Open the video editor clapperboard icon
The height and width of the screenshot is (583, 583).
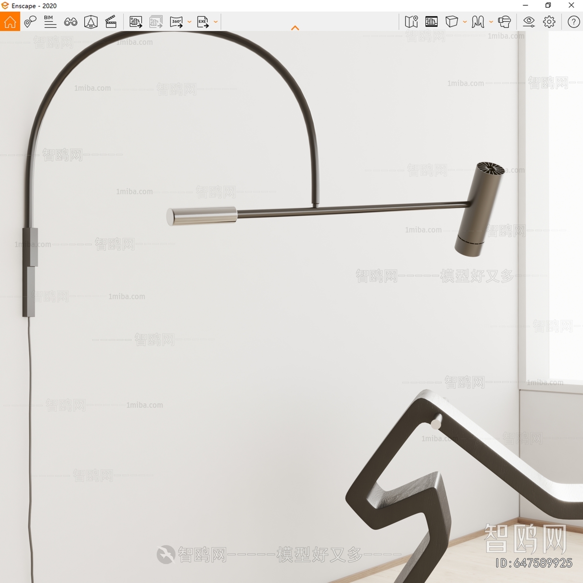[111, 22]
